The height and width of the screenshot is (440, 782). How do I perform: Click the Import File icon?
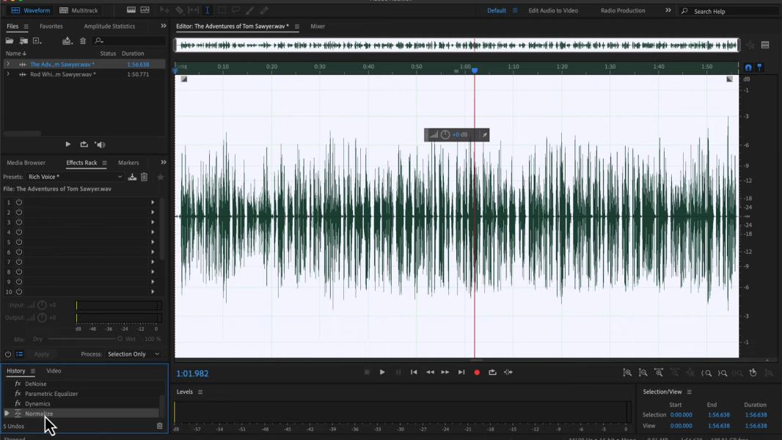[23, 41]
